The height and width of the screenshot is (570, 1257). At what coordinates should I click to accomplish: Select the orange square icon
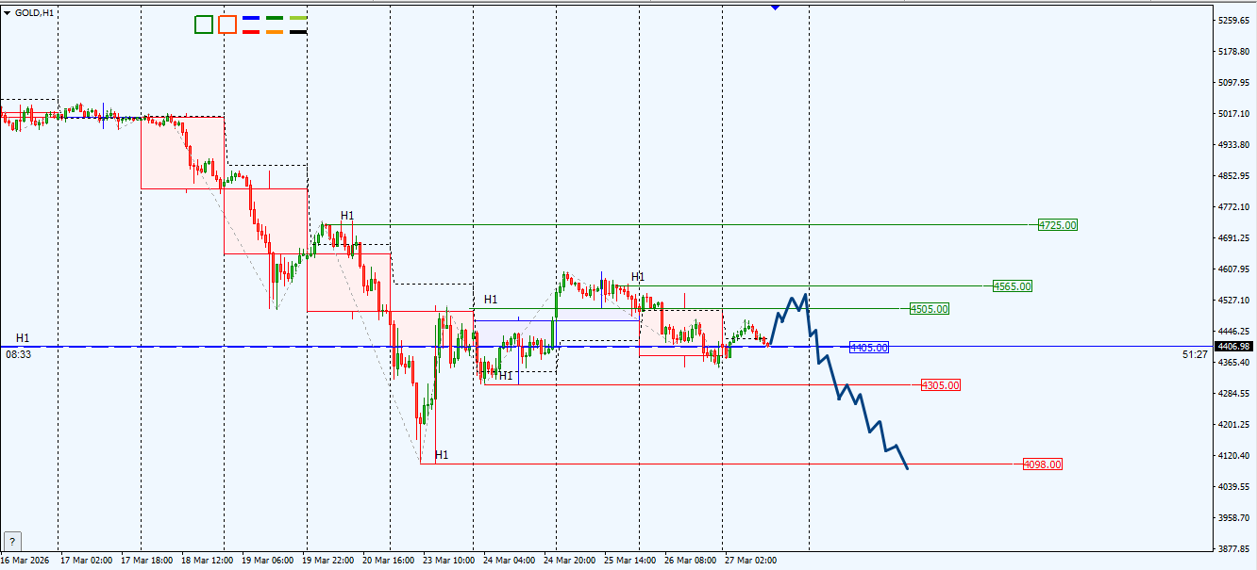[x=227, y=24]
